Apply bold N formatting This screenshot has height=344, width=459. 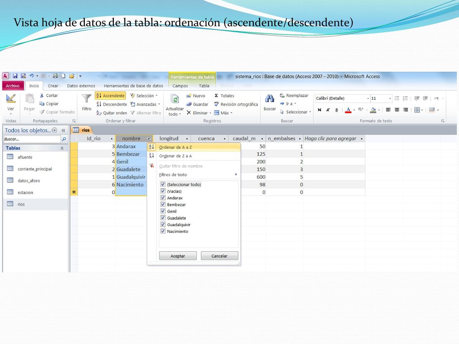tap(319, 110)
